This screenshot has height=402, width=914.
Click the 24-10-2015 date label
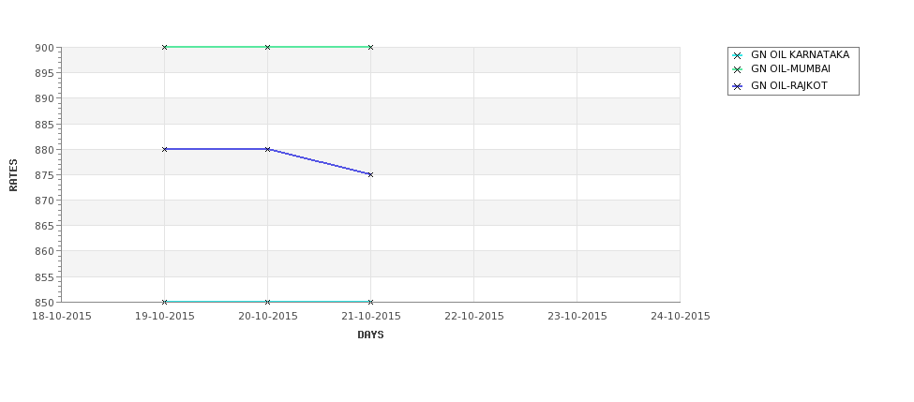click(x=681, y=316)
